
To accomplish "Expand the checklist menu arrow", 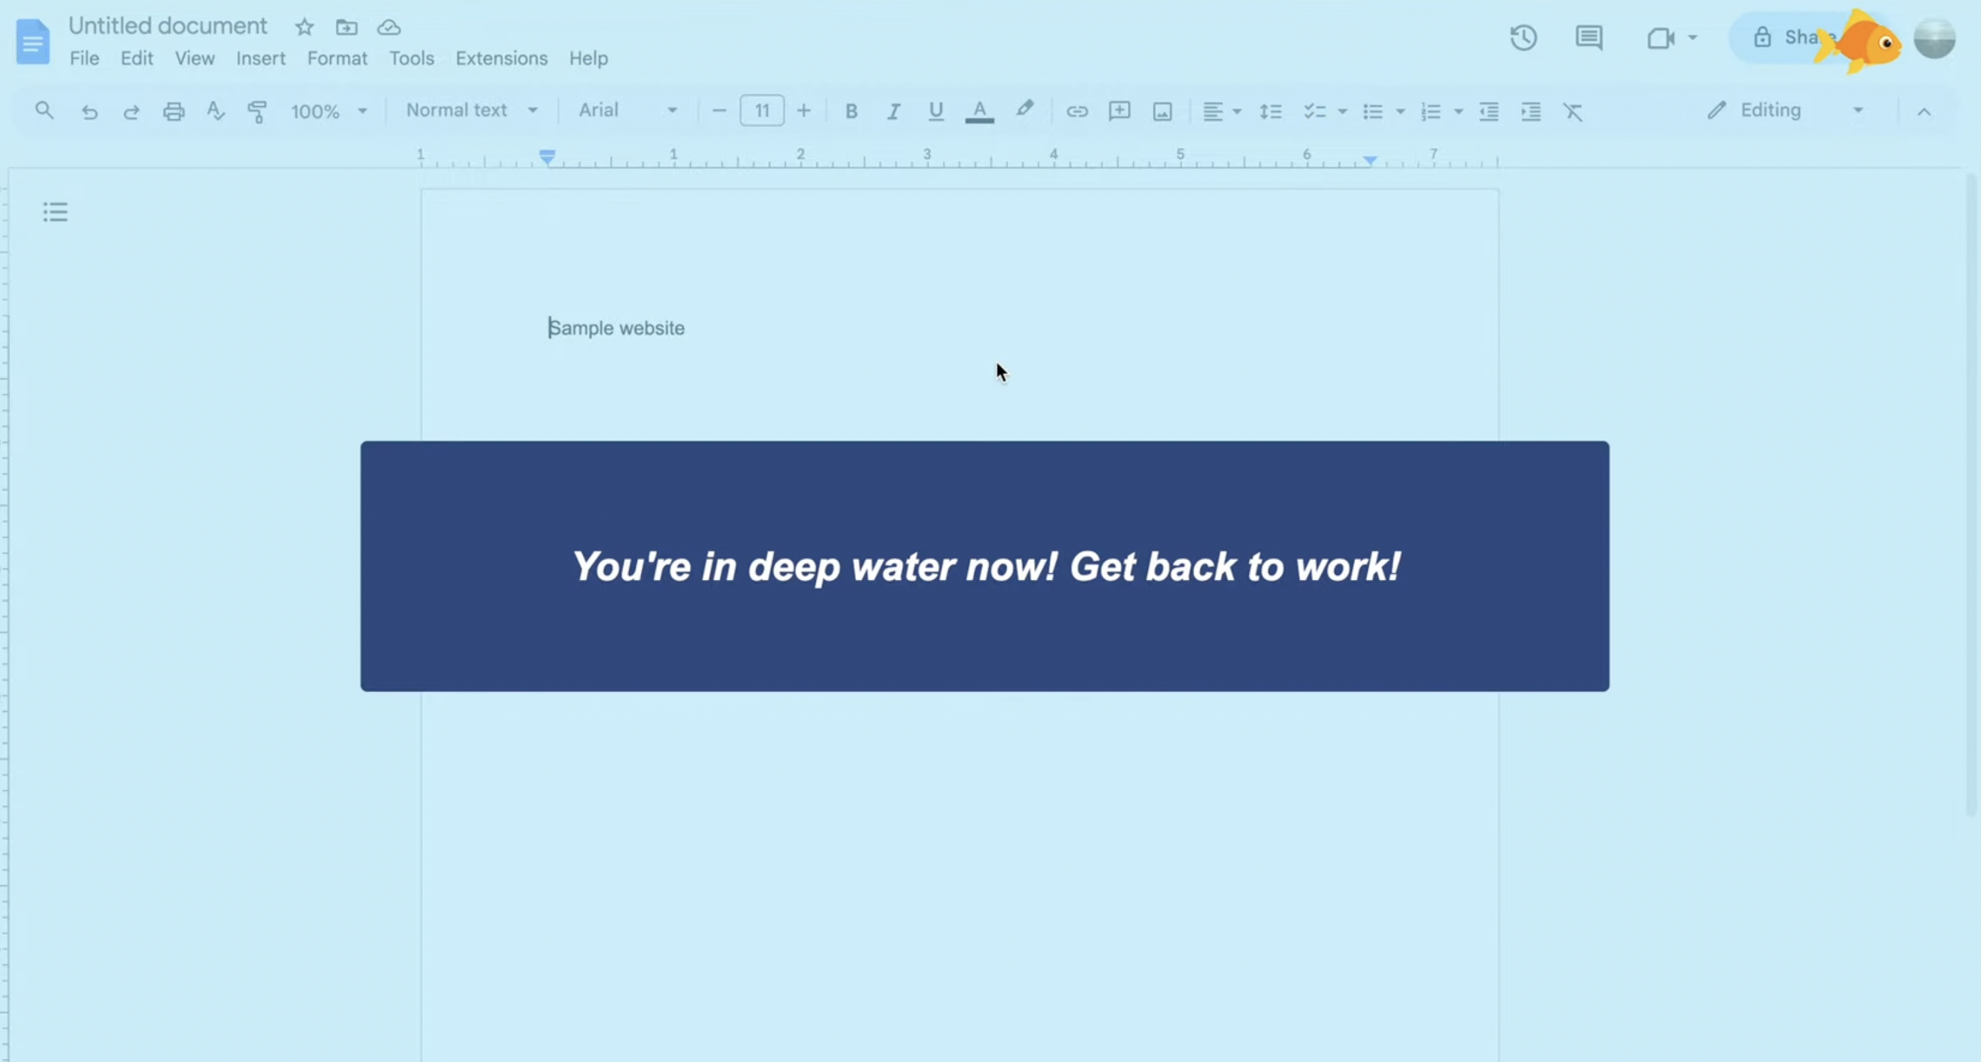I will (1343, 112).
